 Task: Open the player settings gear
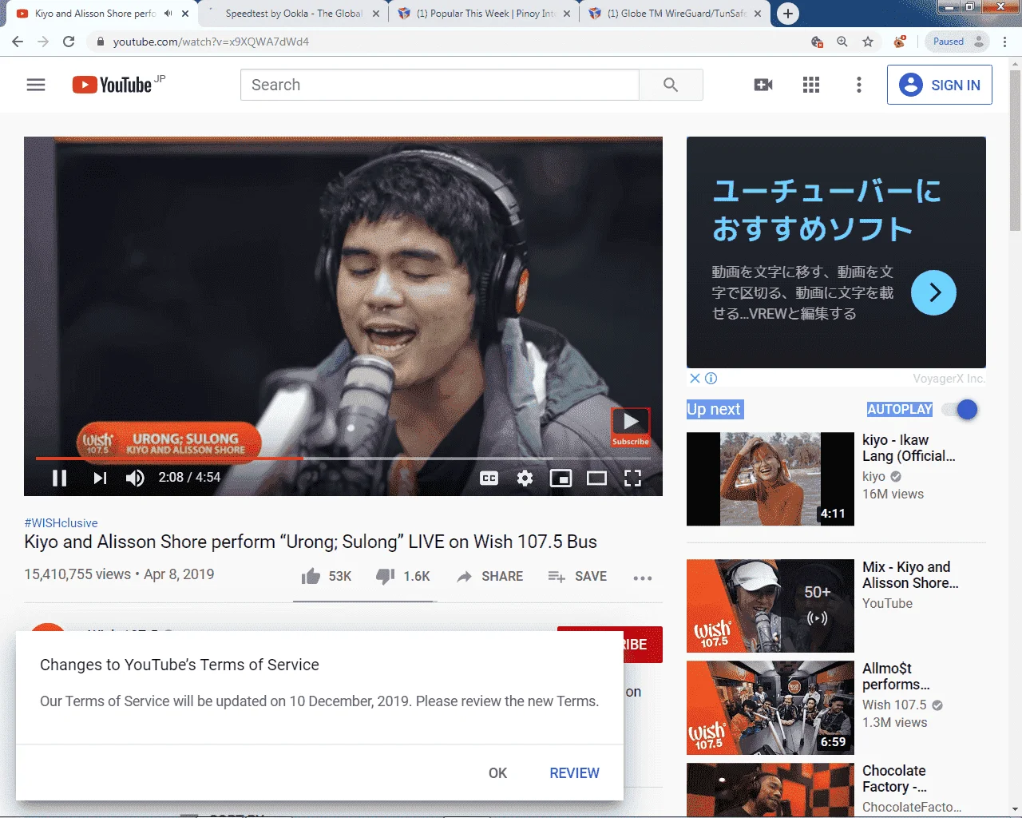[x=525, y=478]
